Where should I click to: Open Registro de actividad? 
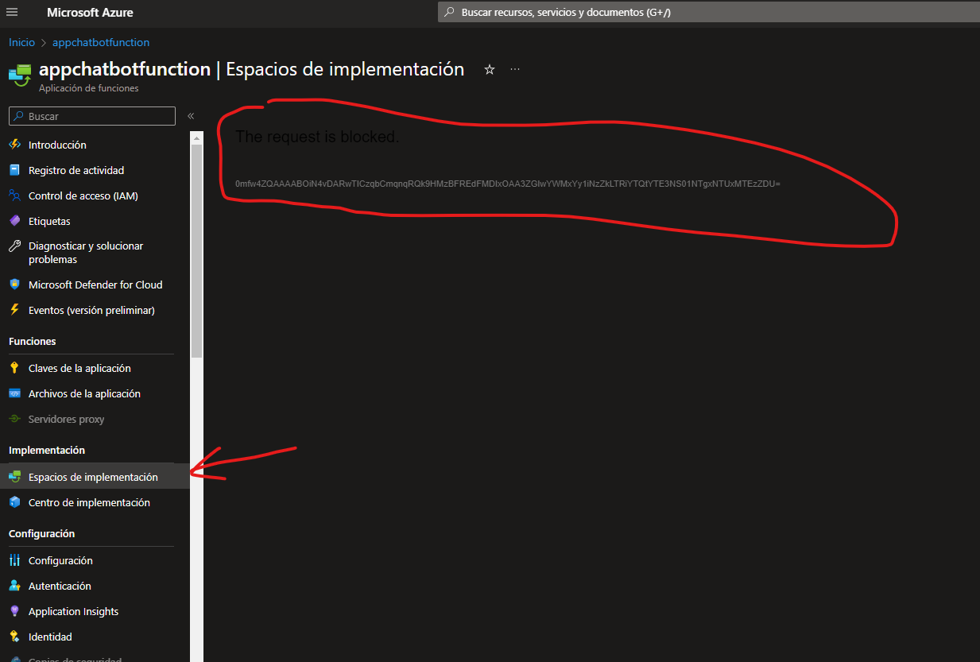point(76,170)
